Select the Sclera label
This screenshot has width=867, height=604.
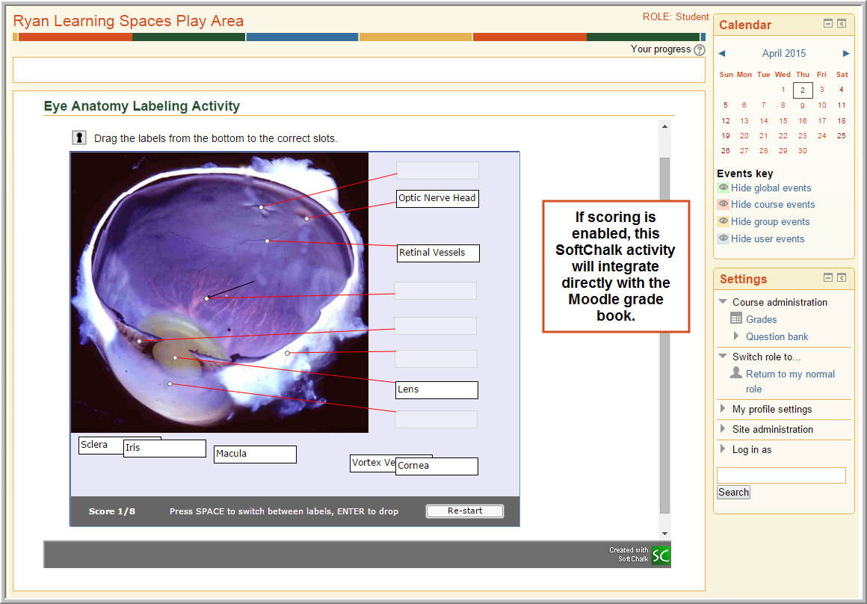click(x=101, y=446)
